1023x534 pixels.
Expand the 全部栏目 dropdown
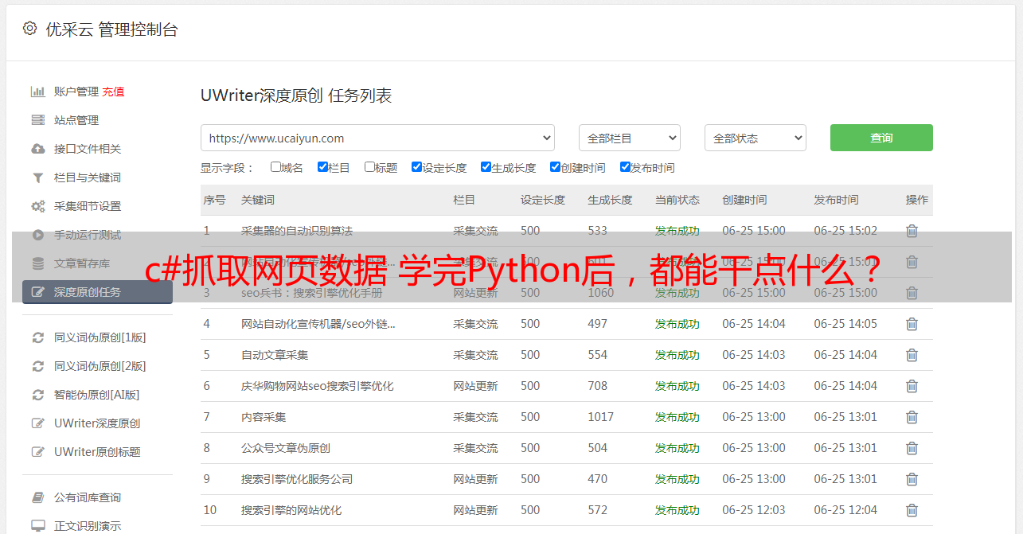click(629, 138)
